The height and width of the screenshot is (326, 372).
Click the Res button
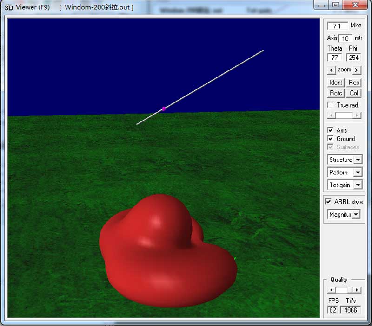tap(354, 83)
